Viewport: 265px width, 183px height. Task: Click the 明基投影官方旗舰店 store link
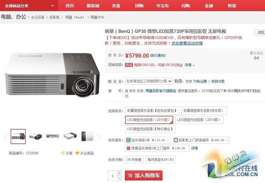(161, 91)
